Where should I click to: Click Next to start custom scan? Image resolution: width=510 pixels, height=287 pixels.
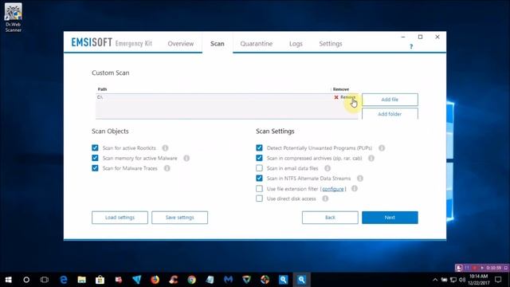coord(390,218)
